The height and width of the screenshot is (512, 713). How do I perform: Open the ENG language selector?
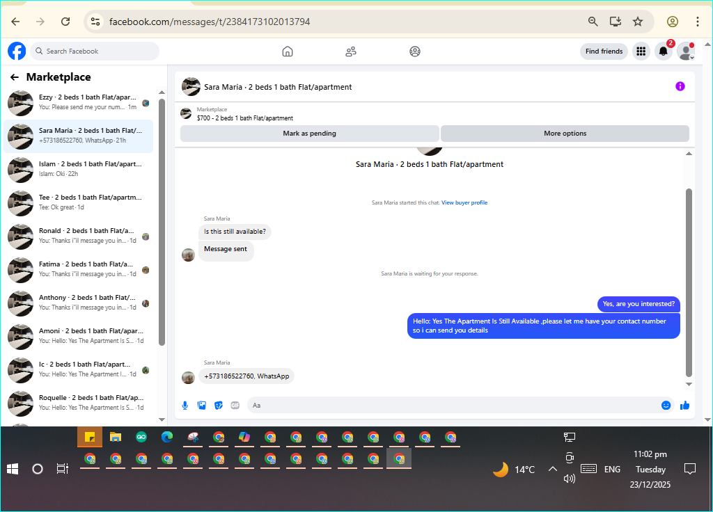tap(612, 470)
